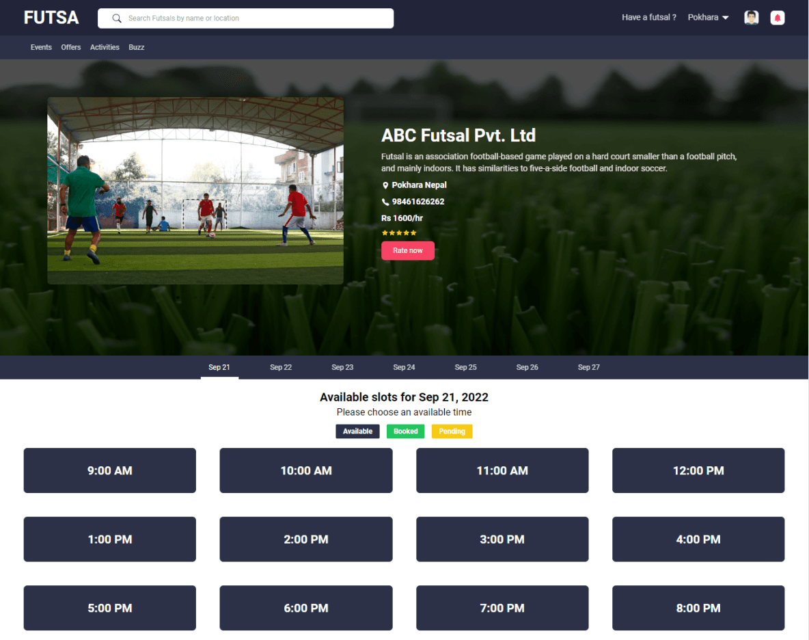Follow the Have a futsal ? link
The image size is (809, 640).
click(648, 18)
